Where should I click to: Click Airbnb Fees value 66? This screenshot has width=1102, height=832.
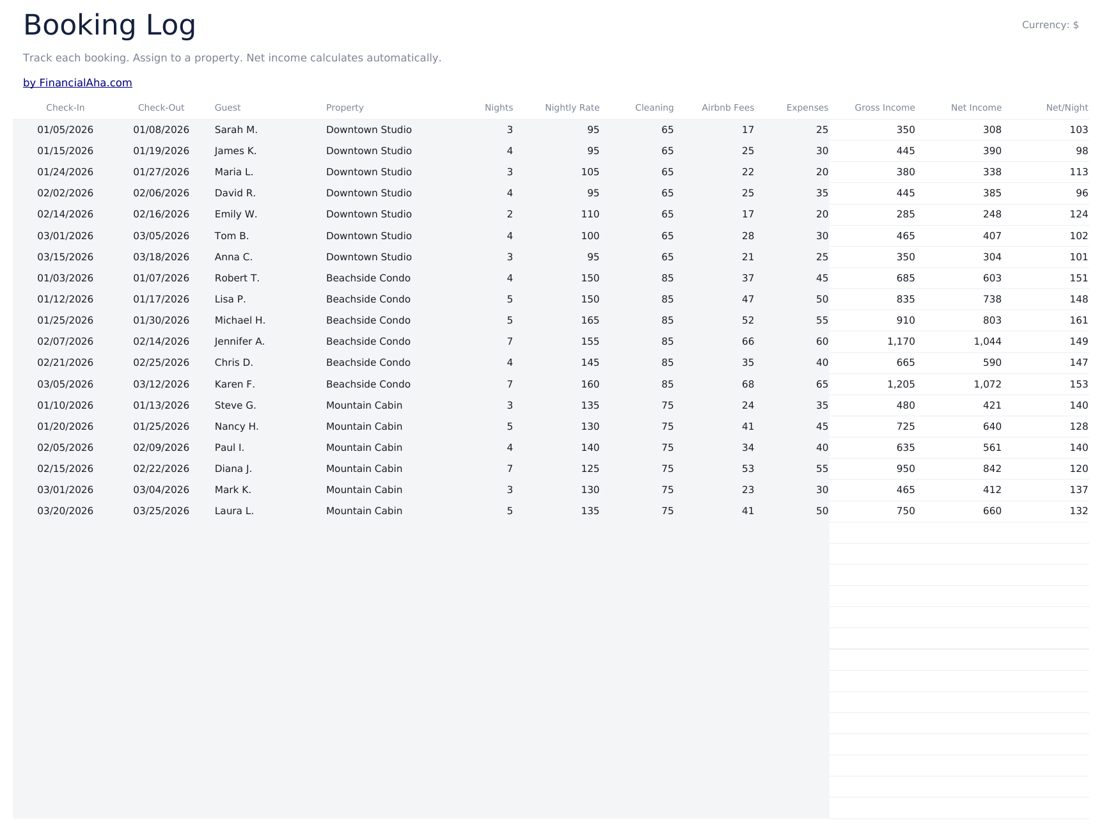(748, 341)
